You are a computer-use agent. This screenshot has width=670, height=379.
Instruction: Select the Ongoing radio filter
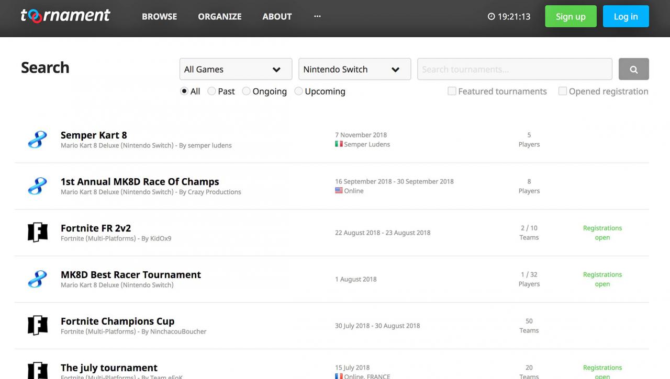(x=246, y=91)
